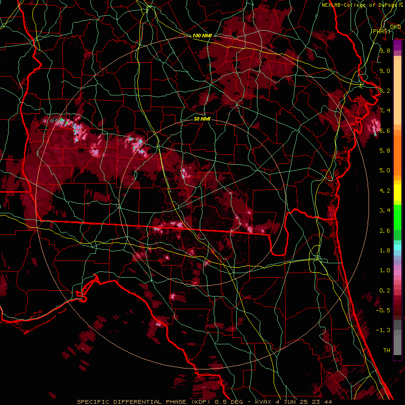Click the 4 JUN 25 23:44 timestamp

[304, 402]
